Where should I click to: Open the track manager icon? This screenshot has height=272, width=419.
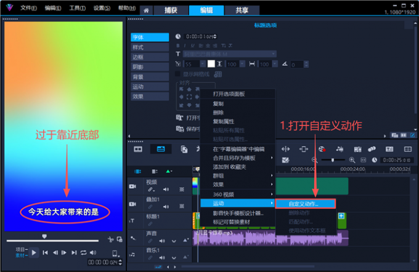(155, 171)
